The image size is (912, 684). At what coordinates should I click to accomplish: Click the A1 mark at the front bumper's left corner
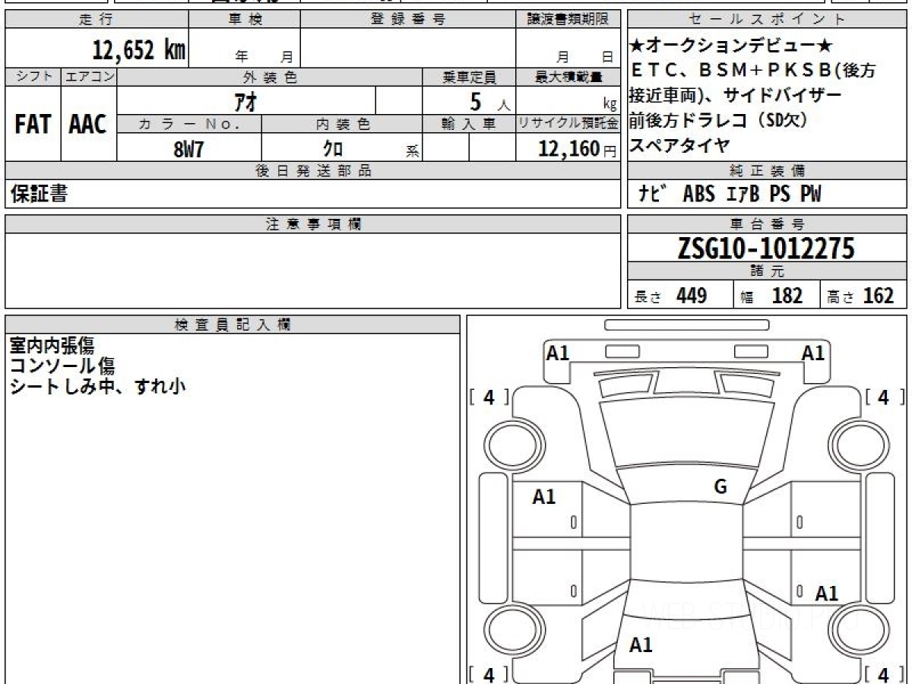tap(559, 353)
